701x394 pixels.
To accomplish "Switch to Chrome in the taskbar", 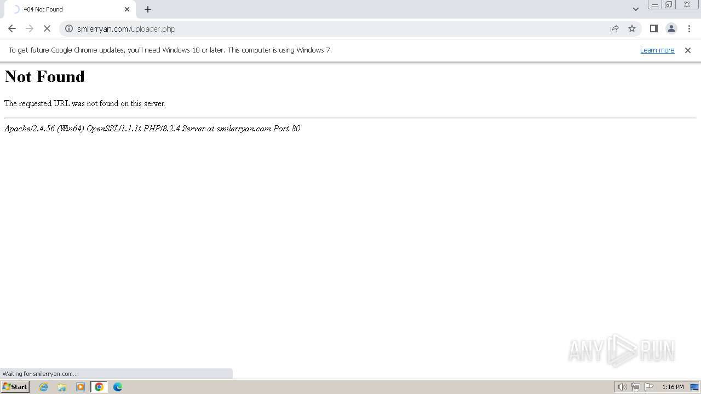I will tap(99, 387).
